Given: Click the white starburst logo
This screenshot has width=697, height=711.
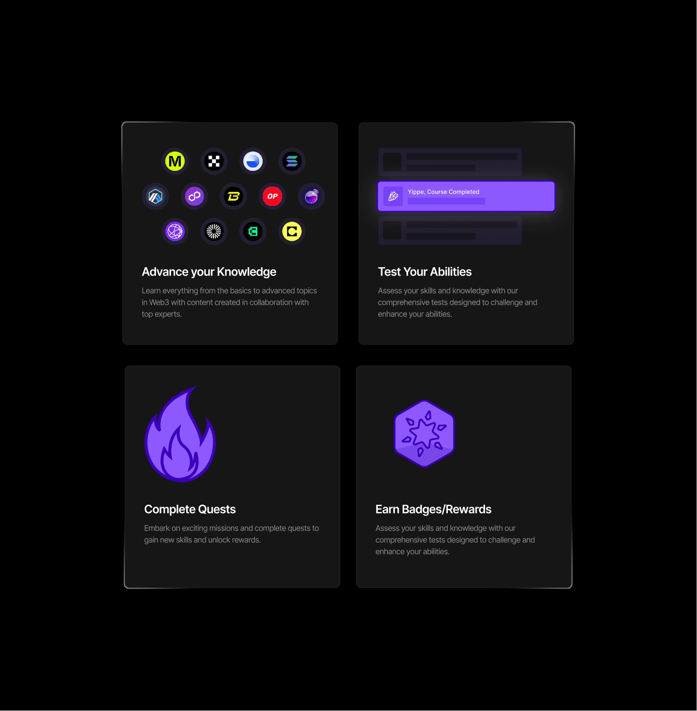Looking at the screenshot, I should [x=214, y=232].
